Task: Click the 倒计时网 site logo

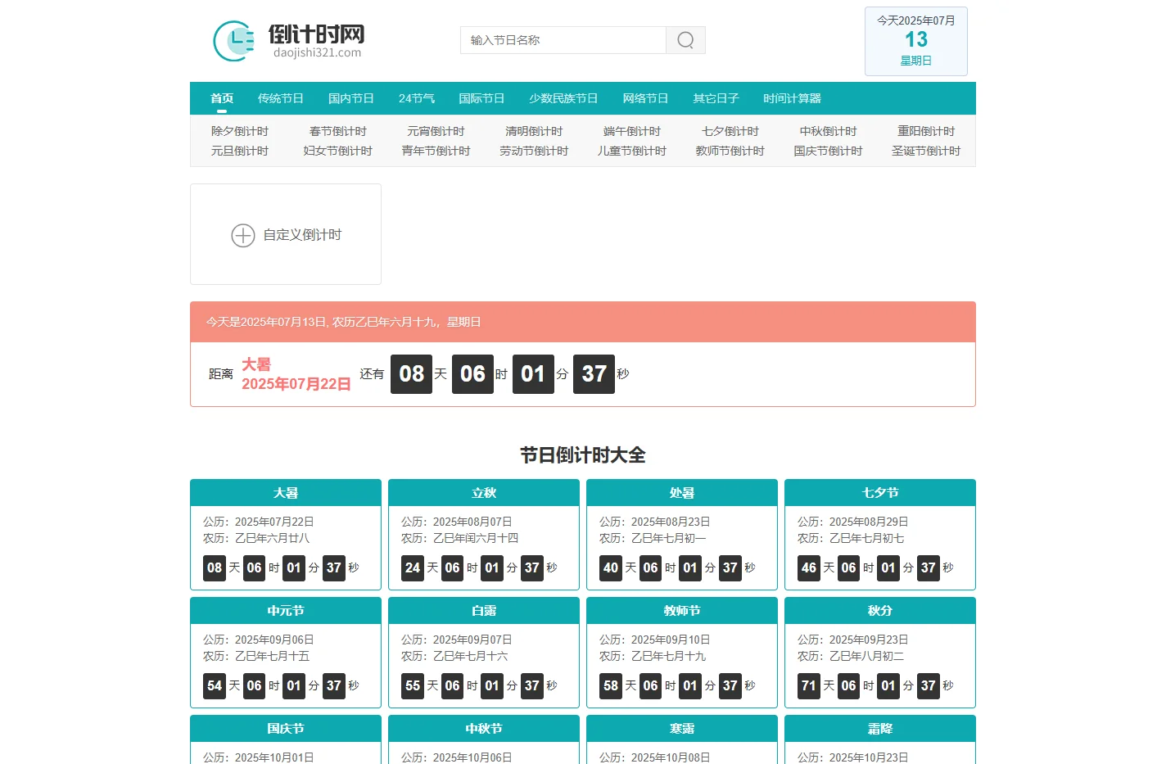Action: pos(288,40)
